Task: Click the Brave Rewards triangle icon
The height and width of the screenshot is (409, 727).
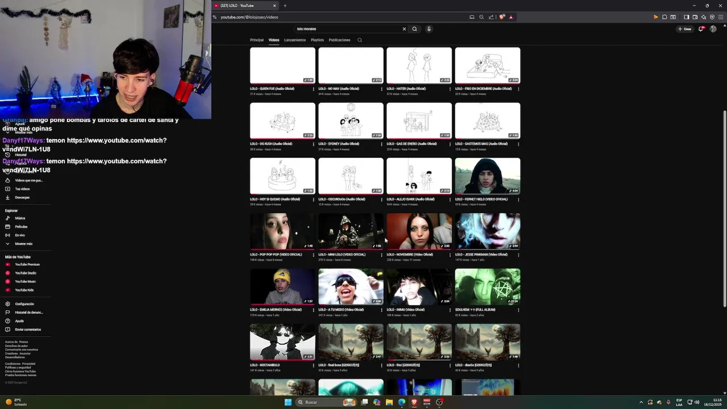Action: click(511, 17)
